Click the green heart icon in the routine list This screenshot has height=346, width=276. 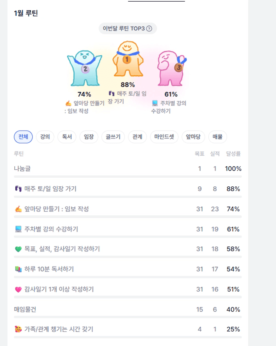point(18,249)
